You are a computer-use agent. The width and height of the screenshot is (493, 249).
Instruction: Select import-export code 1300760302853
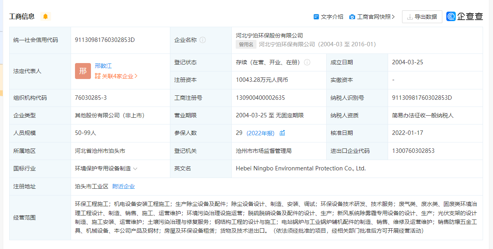413,151
